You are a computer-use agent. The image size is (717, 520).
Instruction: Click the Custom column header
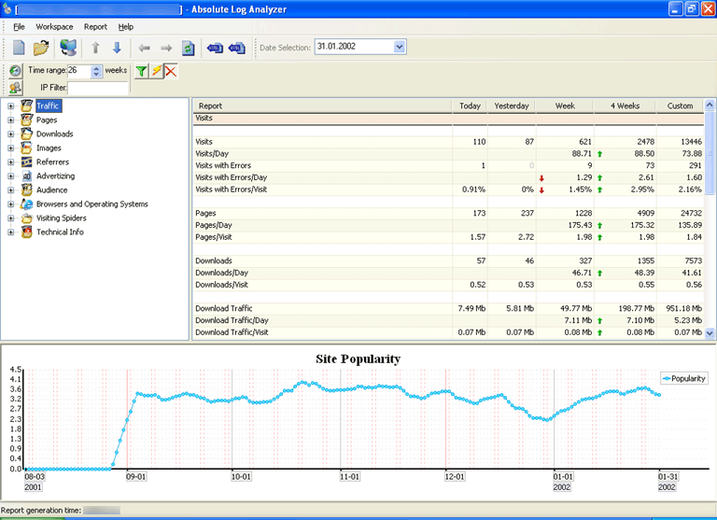pos(680,106)
